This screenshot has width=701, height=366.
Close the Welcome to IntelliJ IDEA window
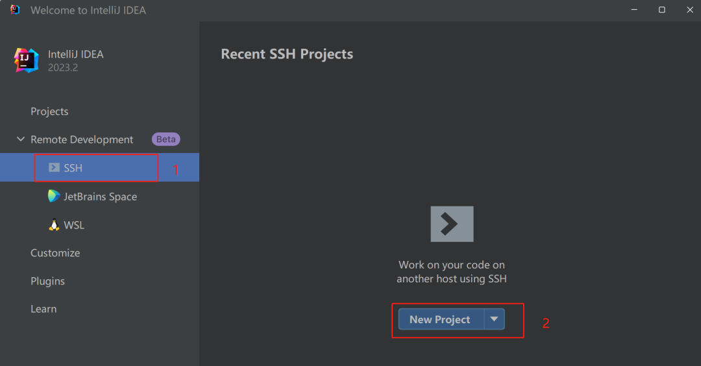click(689, 10)
